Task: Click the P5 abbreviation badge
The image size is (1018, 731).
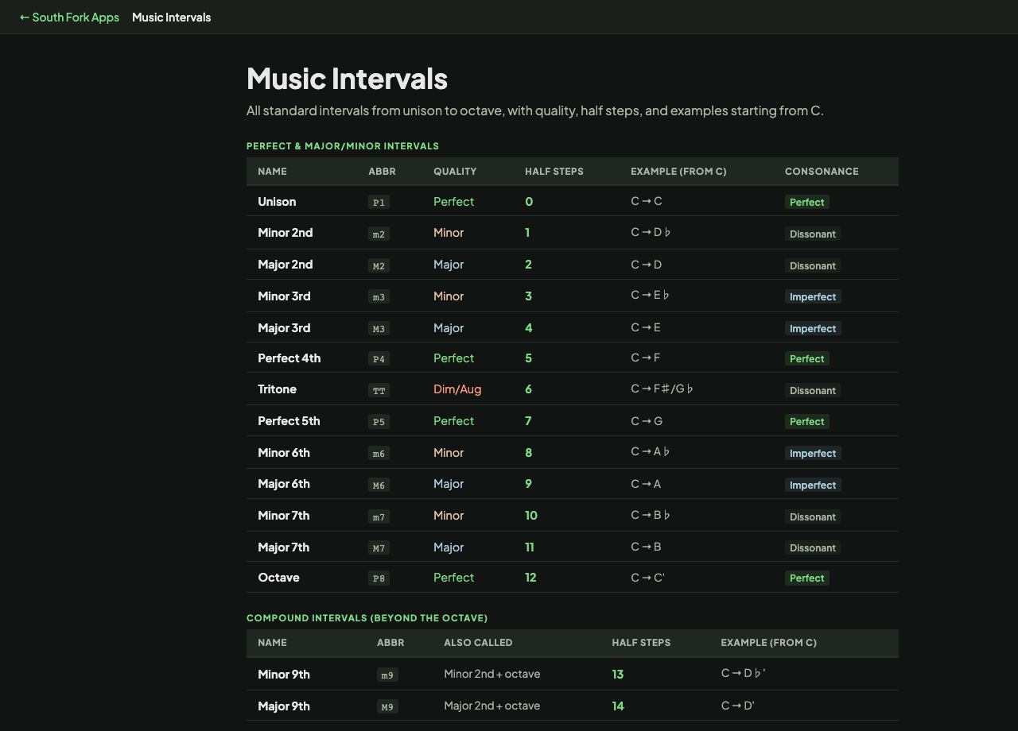Action: pos(379,422)
